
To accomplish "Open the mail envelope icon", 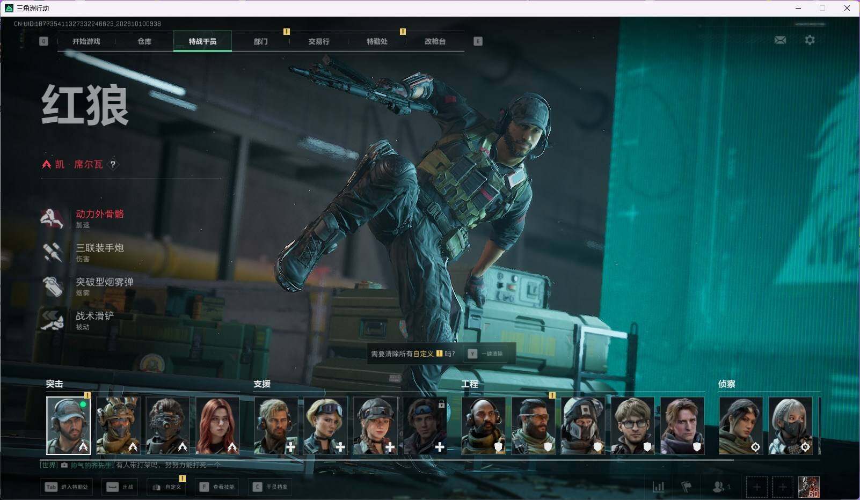I will (x=780, y=40).
